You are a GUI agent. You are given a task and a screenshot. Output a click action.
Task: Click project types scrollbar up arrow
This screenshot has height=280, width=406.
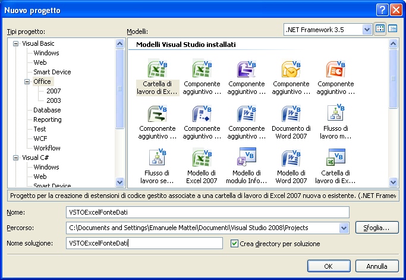[119, 43]
